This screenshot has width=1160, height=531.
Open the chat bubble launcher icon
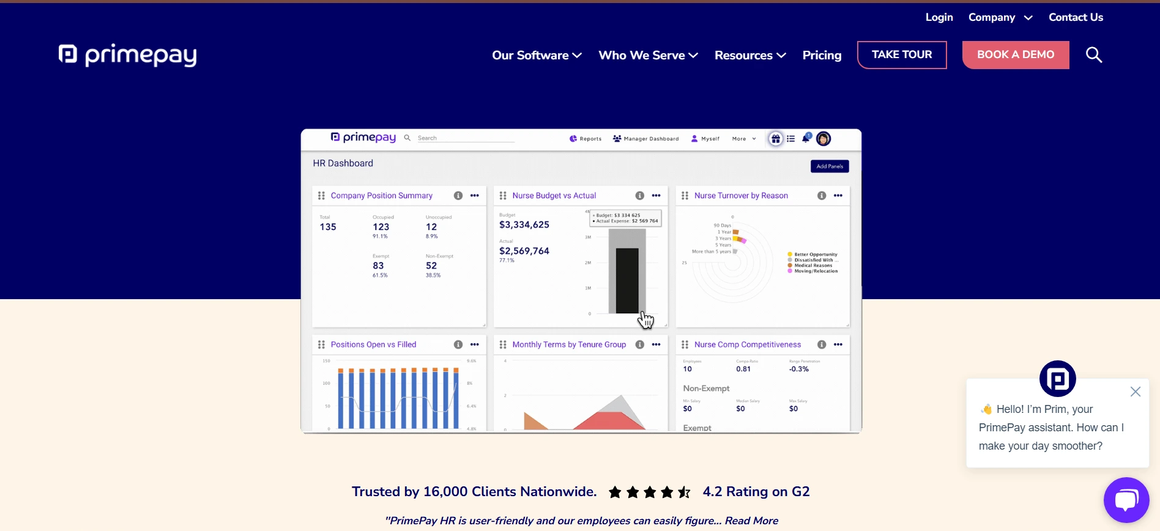pyautogui.click(x=1126, y=500)
